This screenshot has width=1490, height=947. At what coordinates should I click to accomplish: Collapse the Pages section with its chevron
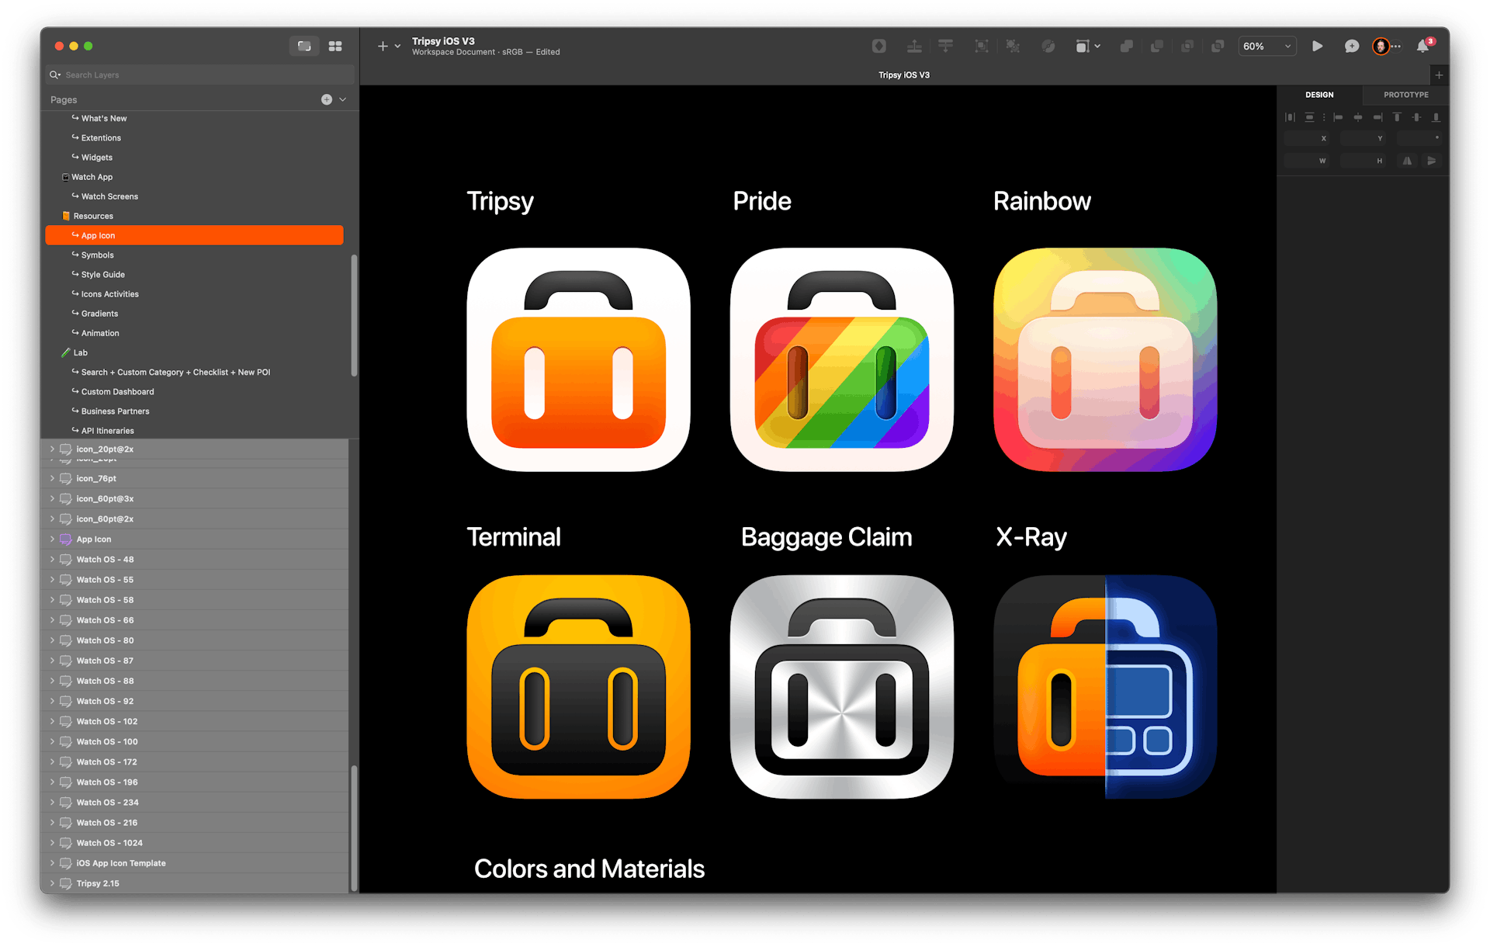click(342, 99)
